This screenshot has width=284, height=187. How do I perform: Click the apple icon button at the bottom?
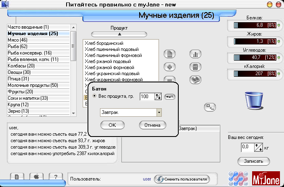tap(36, 177)
